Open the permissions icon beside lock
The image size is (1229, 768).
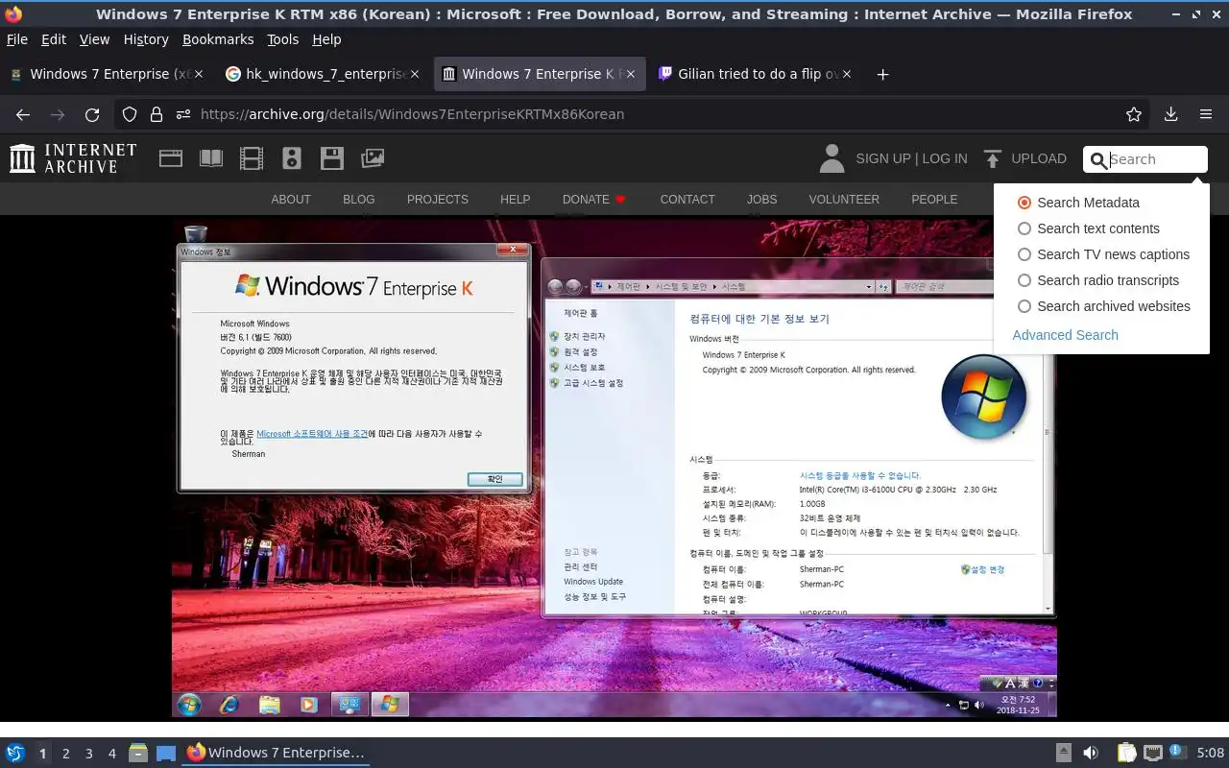point(183,114)
